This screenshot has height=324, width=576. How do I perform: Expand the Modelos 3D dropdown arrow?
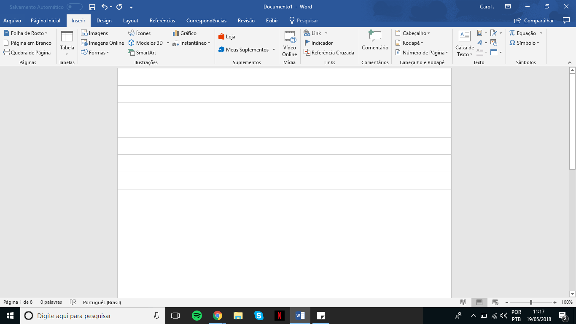pyautogui.click(x=168, y=43)
